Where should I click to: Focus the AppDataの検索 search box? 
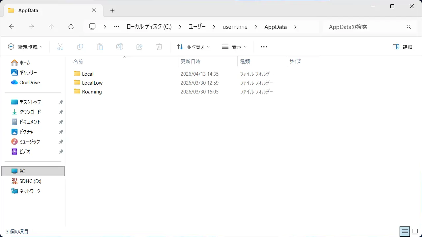(364, 27)
